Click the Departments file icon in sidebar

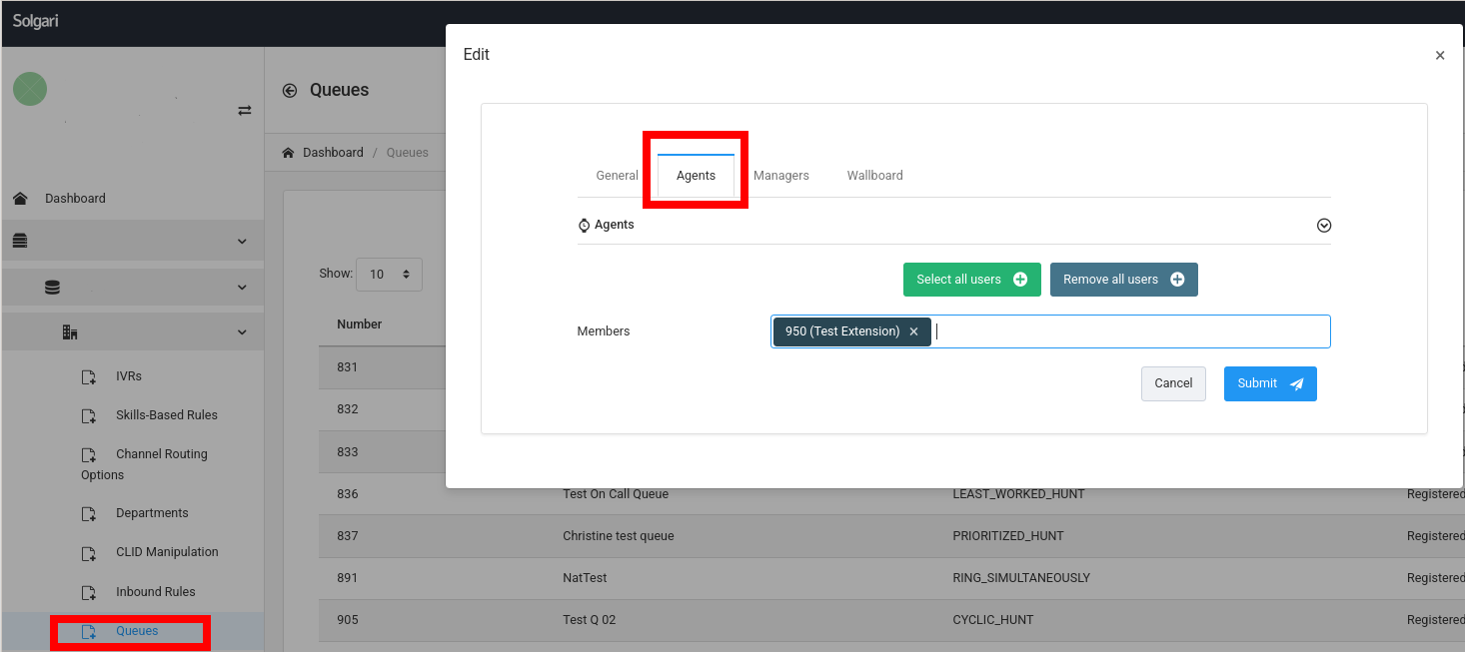pos(89,514)
